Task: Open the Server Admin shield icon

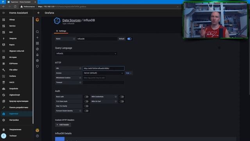Action: pos(37,66)
